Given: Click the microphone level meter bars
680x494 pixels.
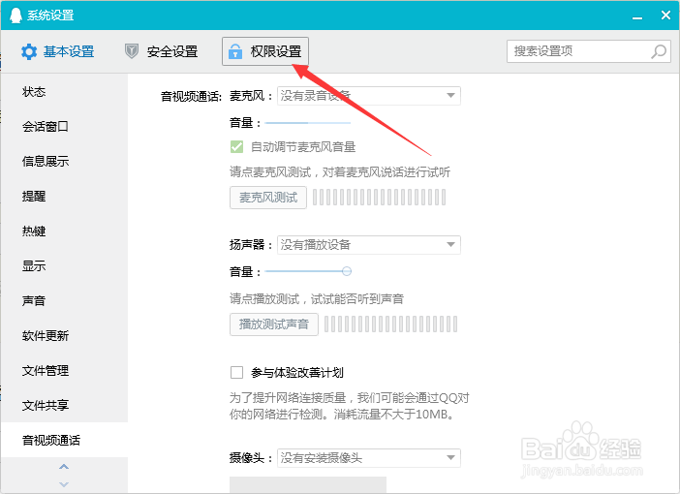Looking at the screenshot, I should [x=379, y=198].
